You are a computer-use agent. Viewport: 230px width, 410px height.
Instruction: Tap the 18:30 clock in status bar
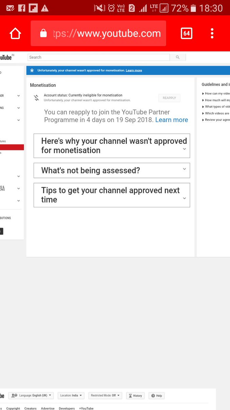point(211,8)
